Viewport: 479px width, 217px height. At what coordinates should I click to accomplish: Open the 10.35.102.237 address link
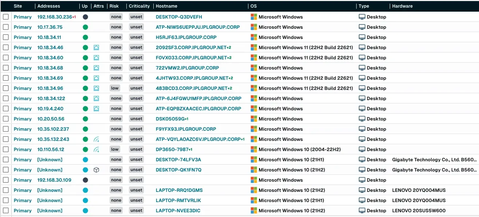[x=53, y=129]
